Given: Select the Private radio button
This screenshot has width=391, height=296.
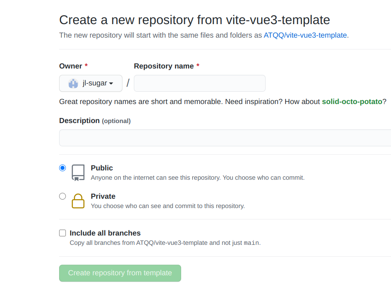Looking at the screenshot, I should (62, 196).
